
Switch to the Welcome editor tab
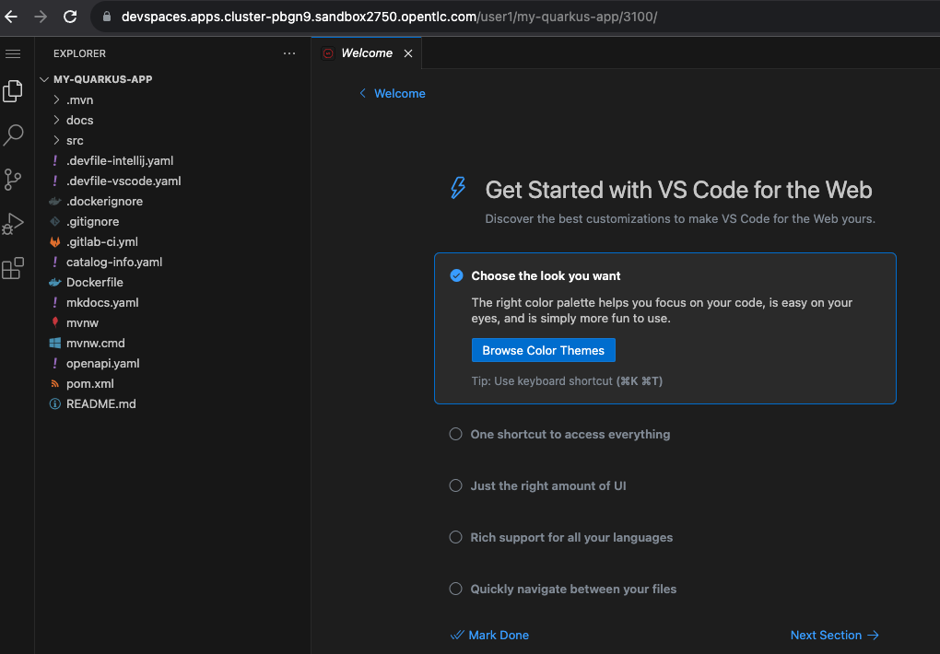[x=366, y=53]
